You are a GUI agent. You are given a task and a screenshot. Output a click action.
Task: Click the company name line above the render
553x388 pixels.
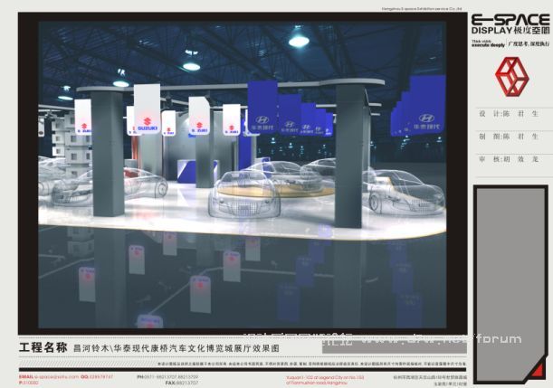coord(422,8)
